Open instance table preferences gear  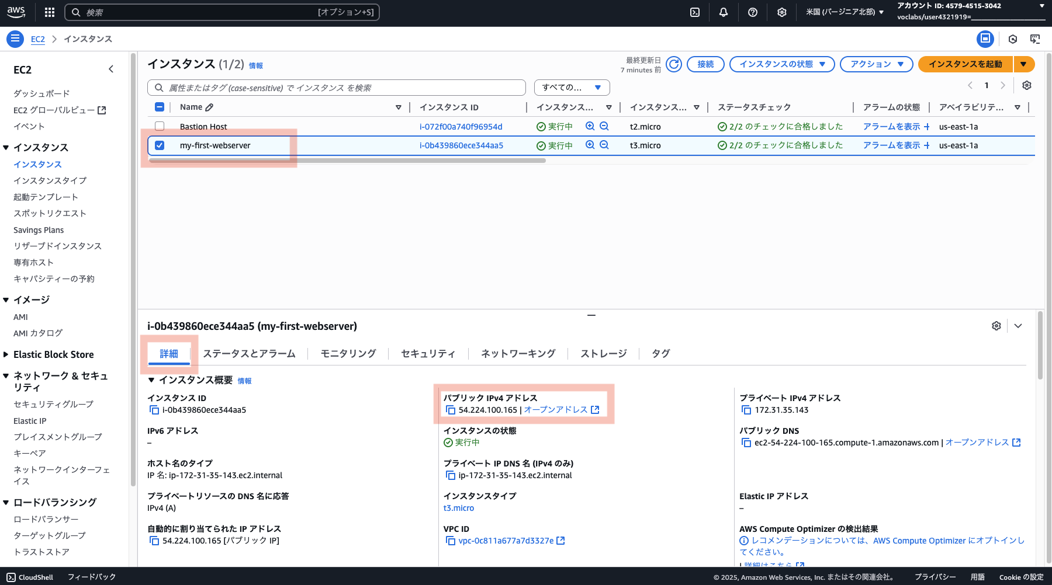pos(1027,85)
